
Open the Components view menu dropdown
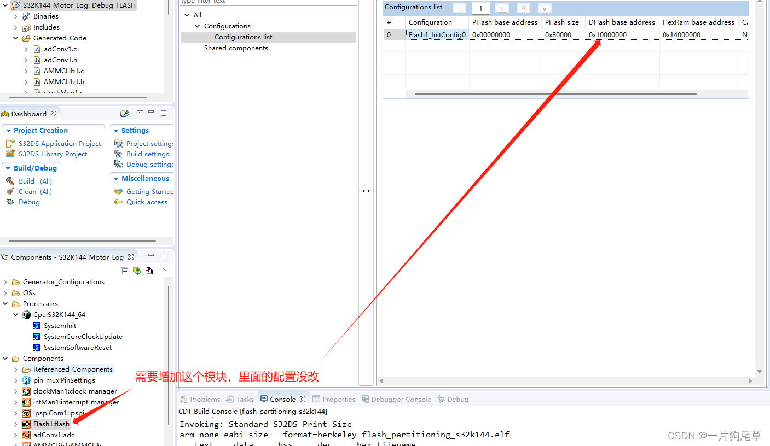165,269
